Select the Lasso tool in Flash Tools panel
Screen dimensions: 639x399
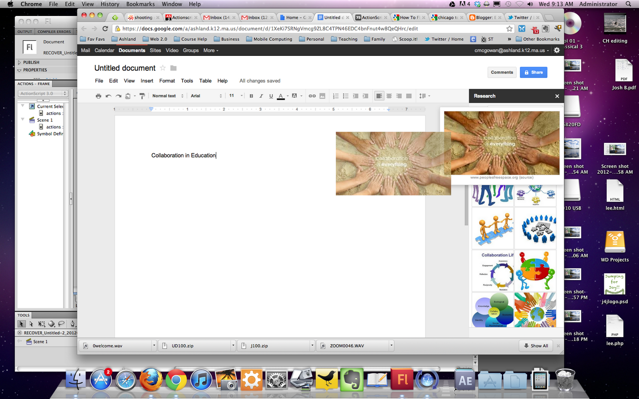62,324
